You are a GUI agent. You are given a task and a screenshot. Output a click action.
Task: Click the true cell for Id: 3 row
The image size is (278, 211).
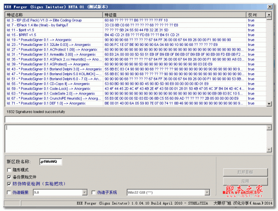pos(251,20)
